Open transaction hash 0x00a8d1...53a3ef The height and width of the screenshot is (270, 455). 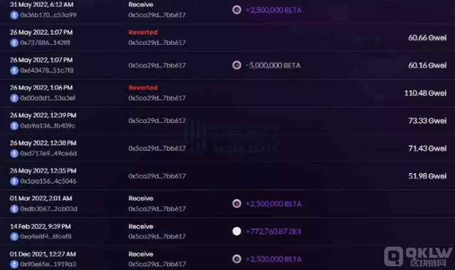coord(48,98)
